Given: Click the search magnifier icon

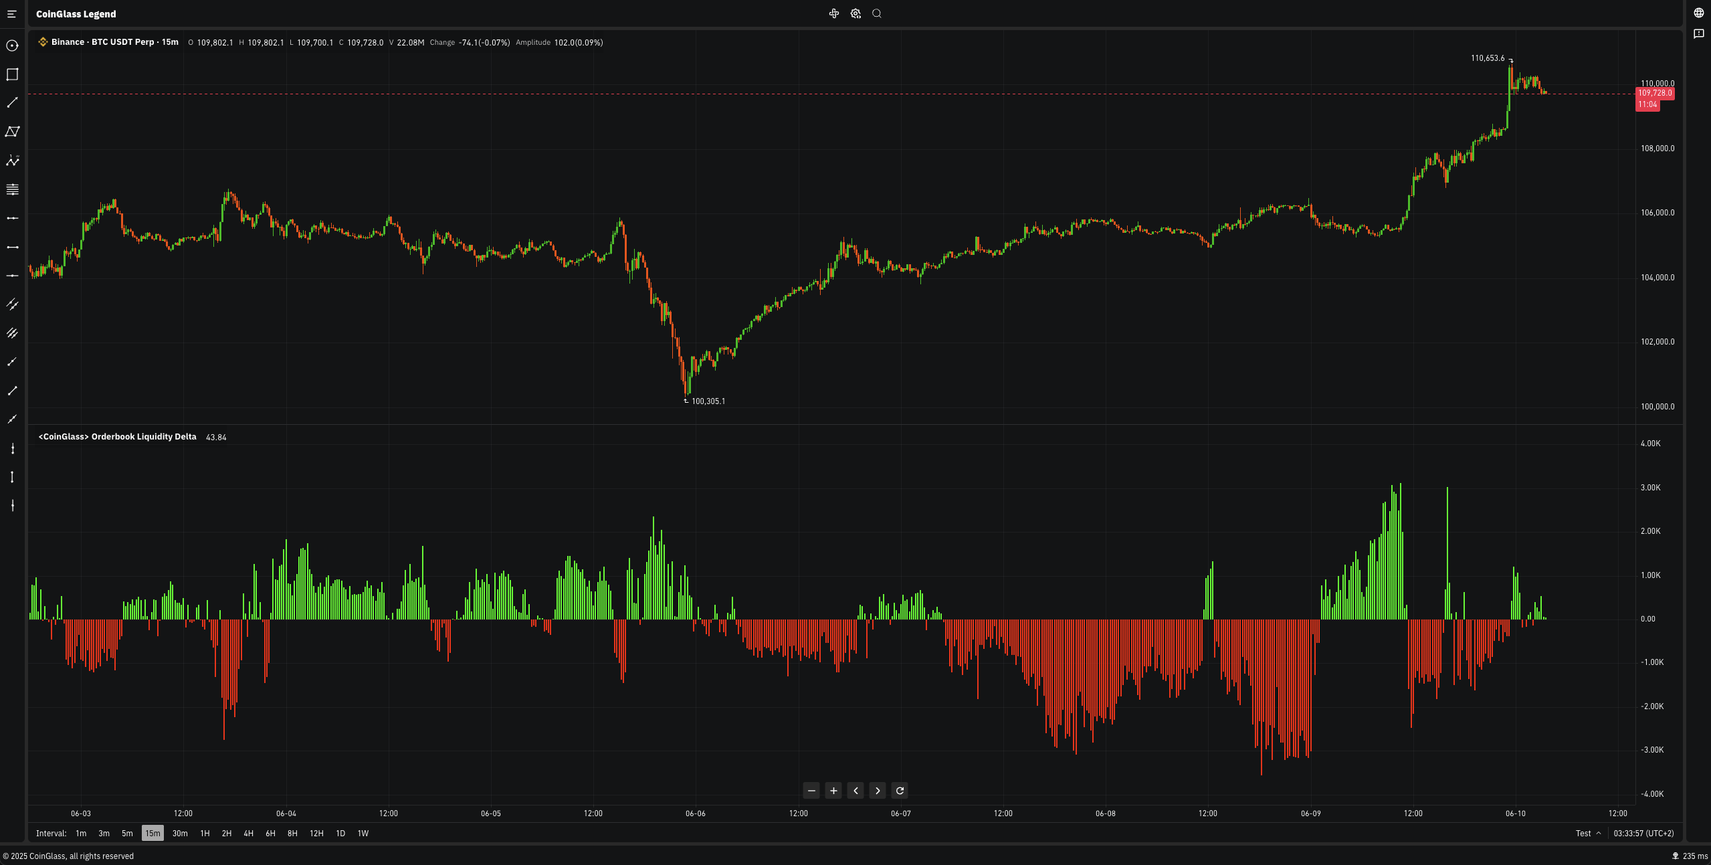Looking at the screenshot, I should [877, 13].
